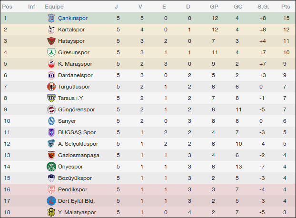Select the Dört Eylül Bld. team name
The width and height of the screenshot is (296, 218).
[76, 201]
